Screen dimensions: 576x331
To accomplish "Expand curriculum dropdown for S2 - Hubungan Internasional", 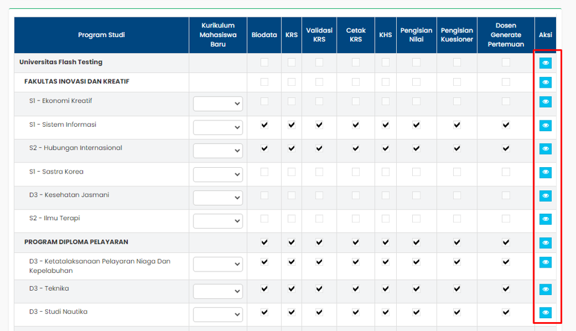I will click(x=218, y=150).
